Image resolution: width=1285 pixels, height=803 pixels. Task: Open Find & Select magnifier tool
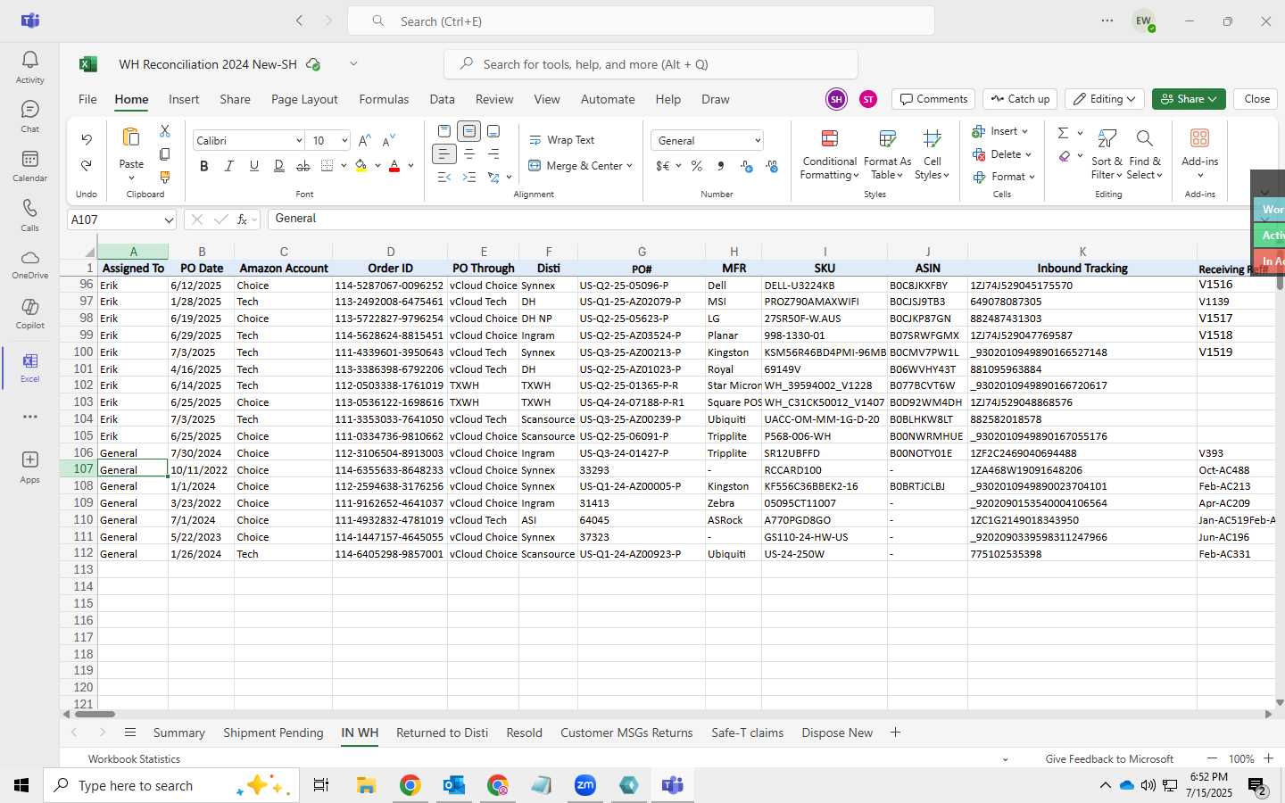(1144, 154)
